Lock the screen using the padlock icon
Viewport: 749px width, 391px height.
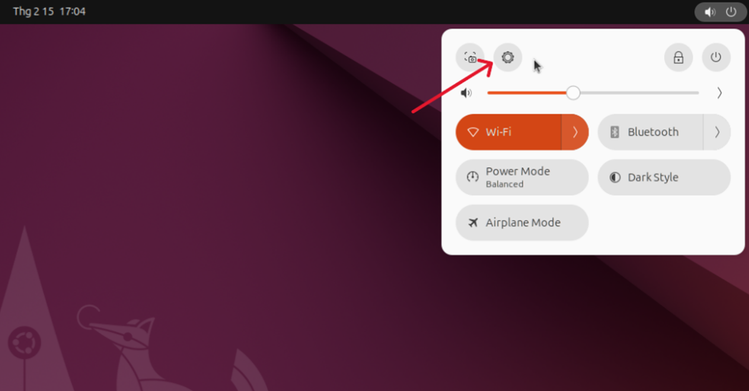click(678, 57)
